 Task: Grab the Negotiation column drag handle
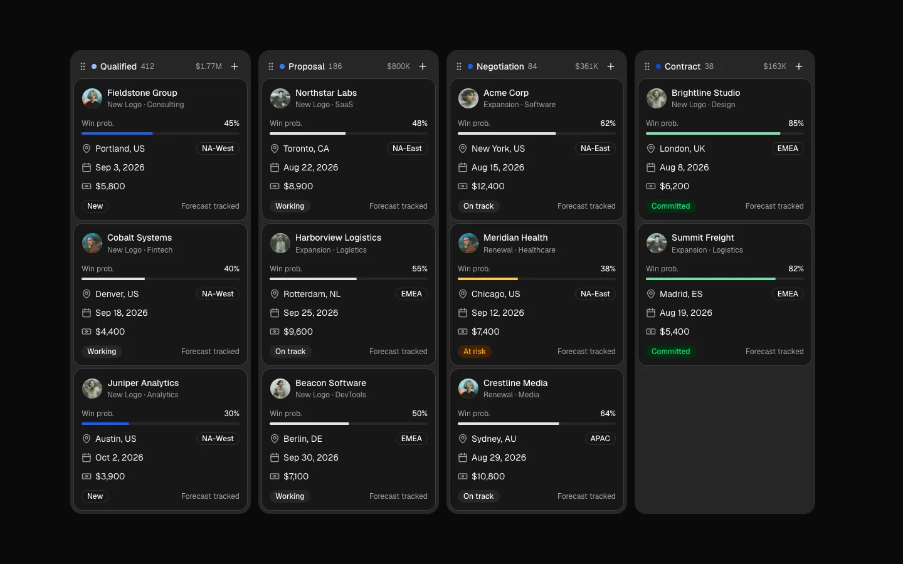point(459,66)
